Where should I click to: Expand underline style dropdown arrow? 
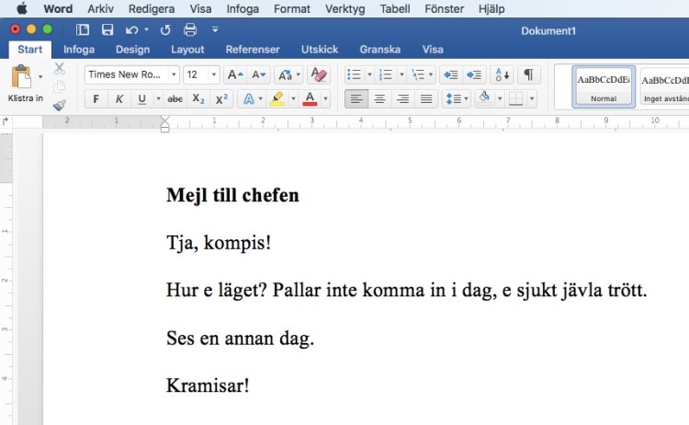pos(158,99)
